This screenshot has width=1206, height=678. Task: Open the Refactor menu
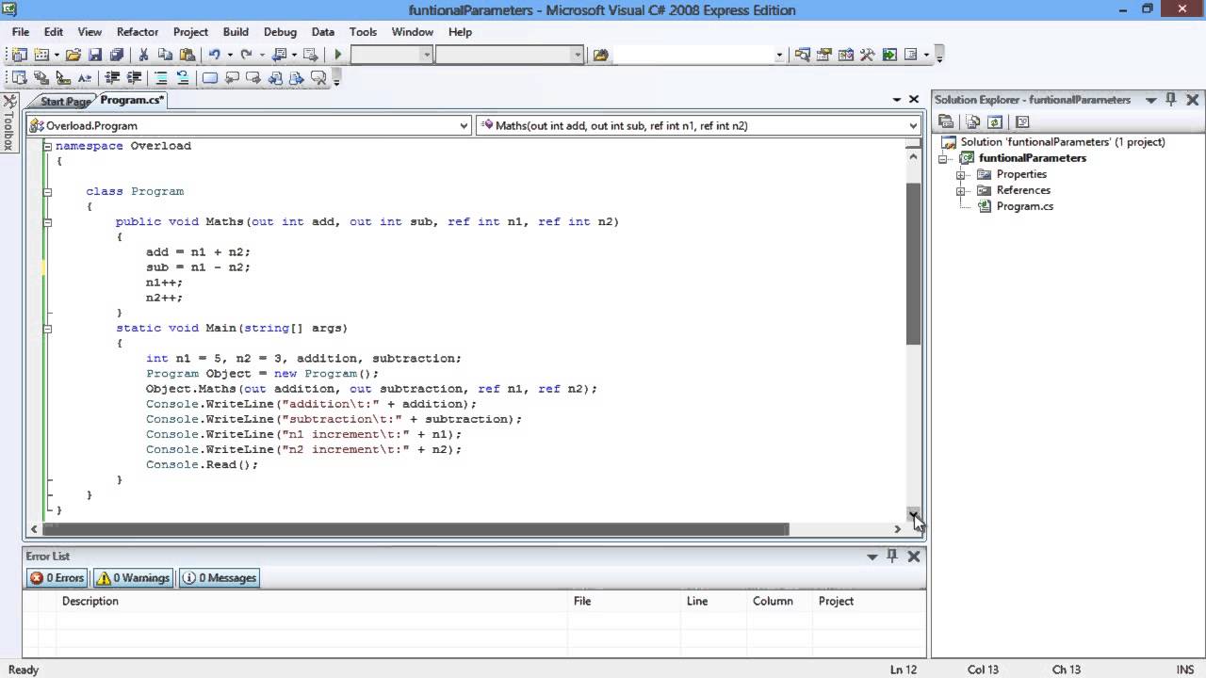pyautogui.click(x=138, y=32)
